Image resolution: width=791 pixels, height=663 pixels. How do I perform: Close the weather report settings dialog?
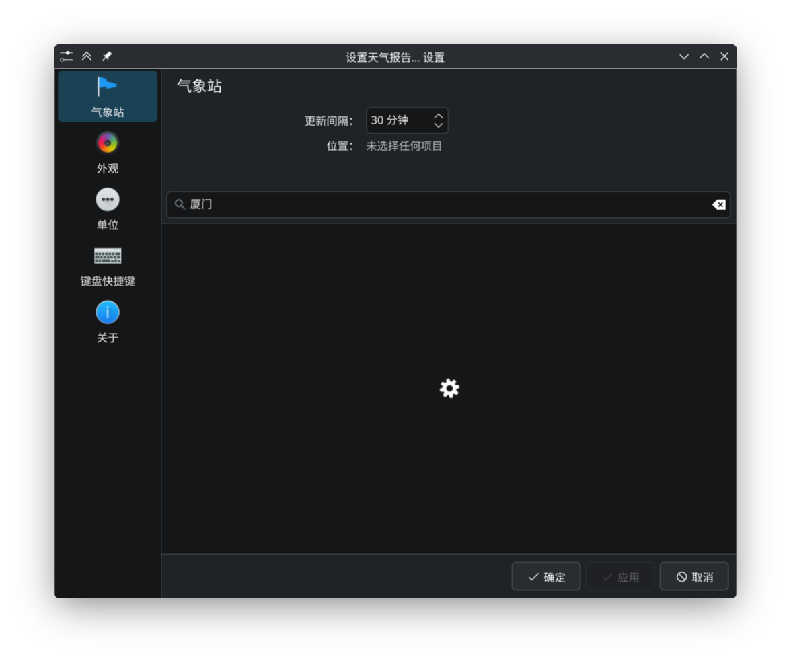[724, 56]
